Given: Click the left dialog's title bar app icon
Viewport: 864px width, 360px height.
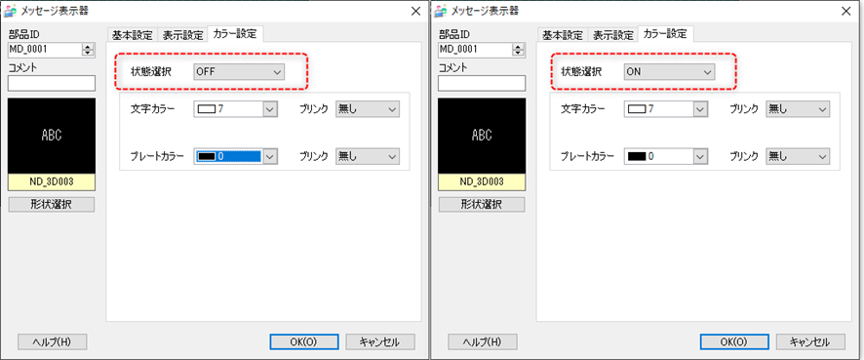Looking at the screenshot, I should point(10,11).
